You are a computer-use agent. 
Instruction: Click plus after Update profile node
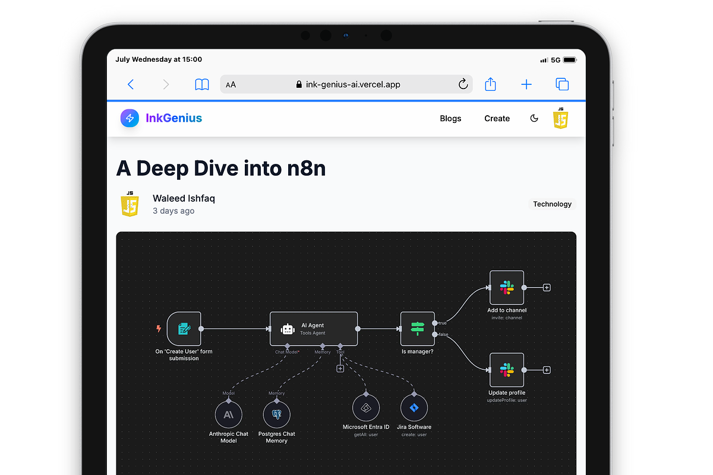(x=547, y=370)
